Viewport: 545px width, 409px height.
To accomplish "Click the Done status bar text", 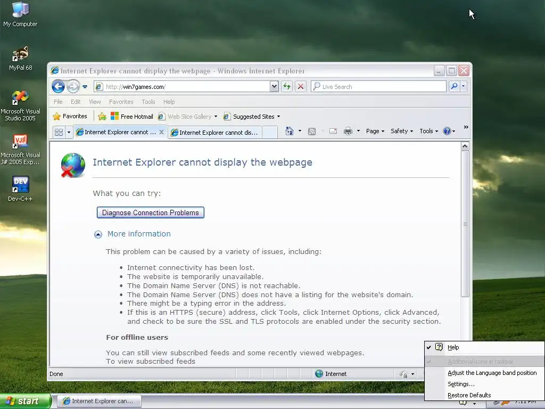I will [x=56, y=374].
